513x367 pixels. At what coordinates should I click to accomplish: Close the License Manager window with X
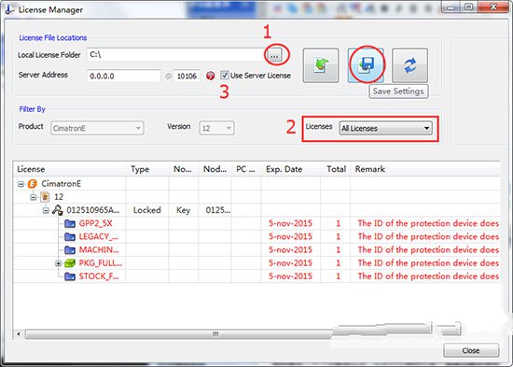pyautogui.click(x=493, y=7)
